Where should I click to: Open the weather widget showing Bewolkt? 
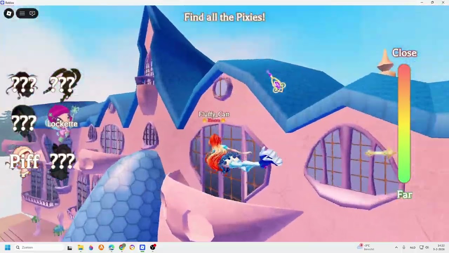366,247
